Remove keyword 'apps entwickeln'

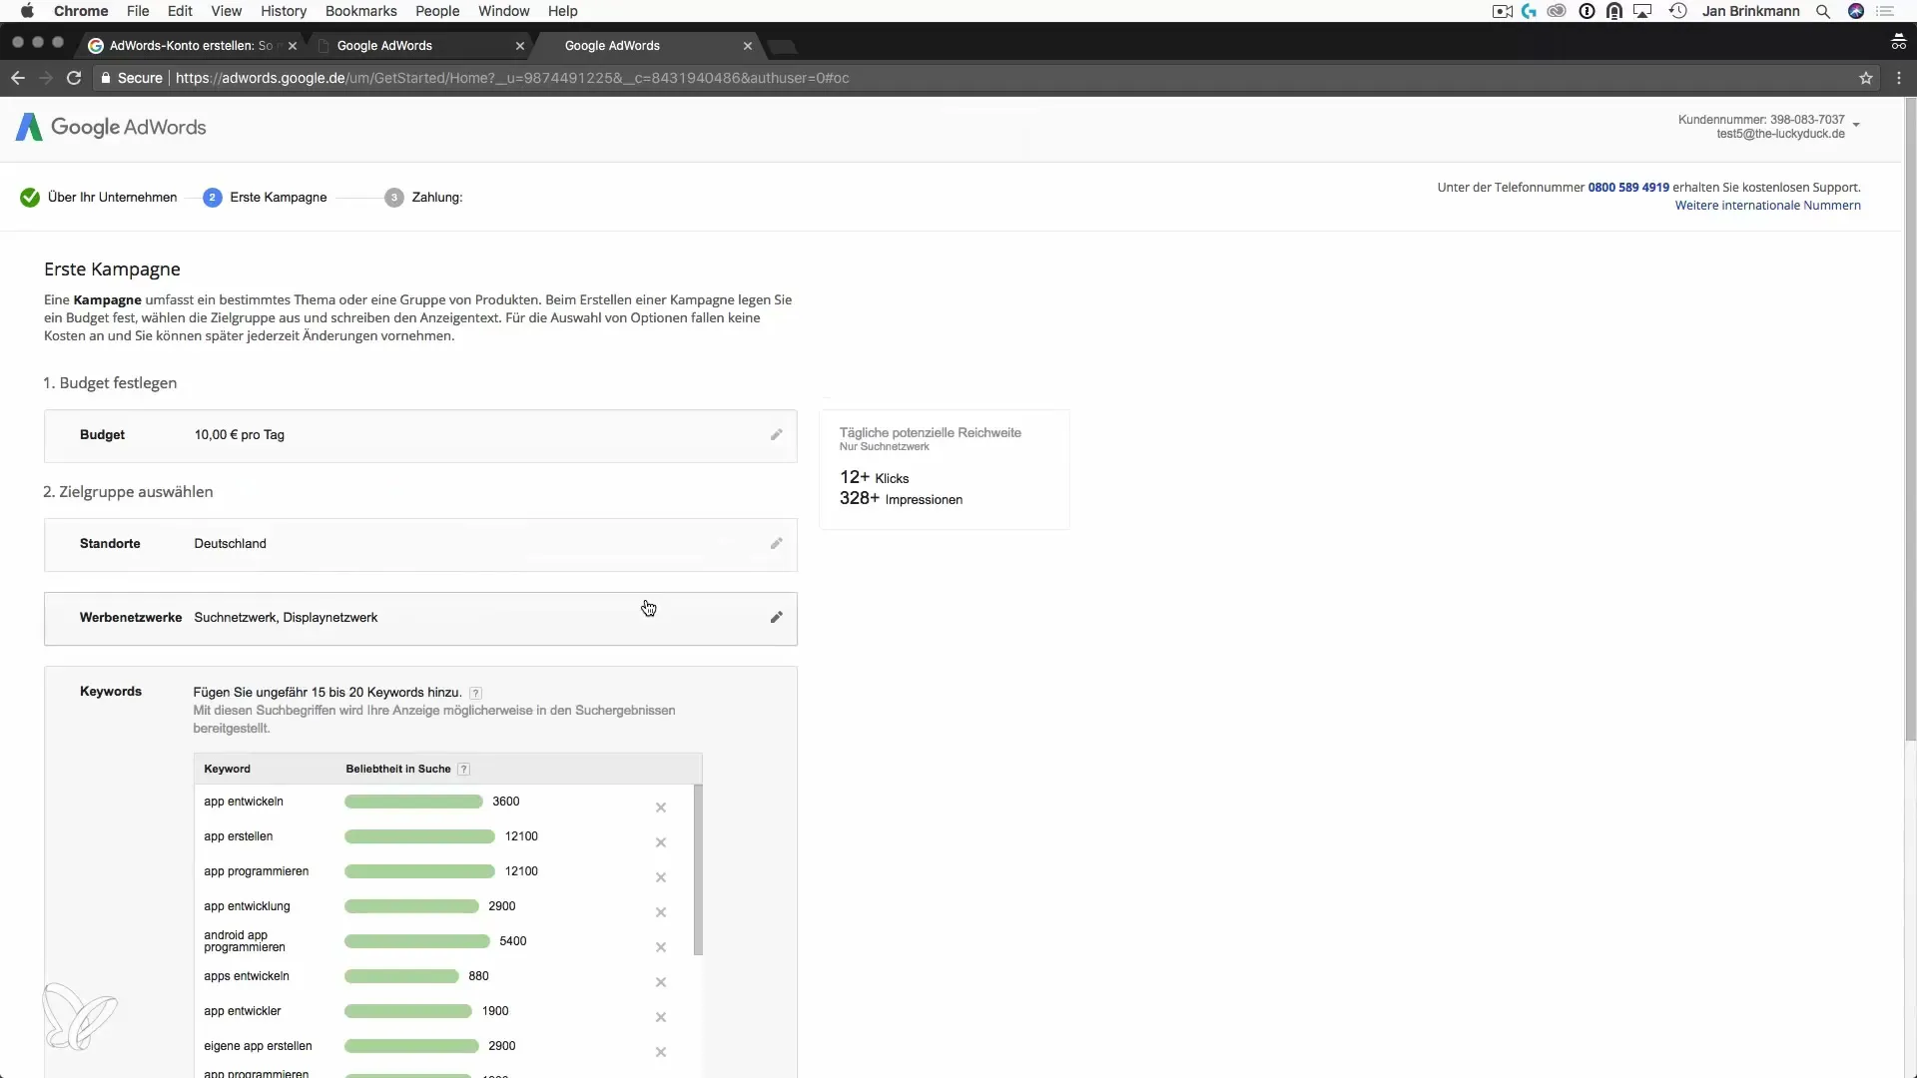[660, 982]
